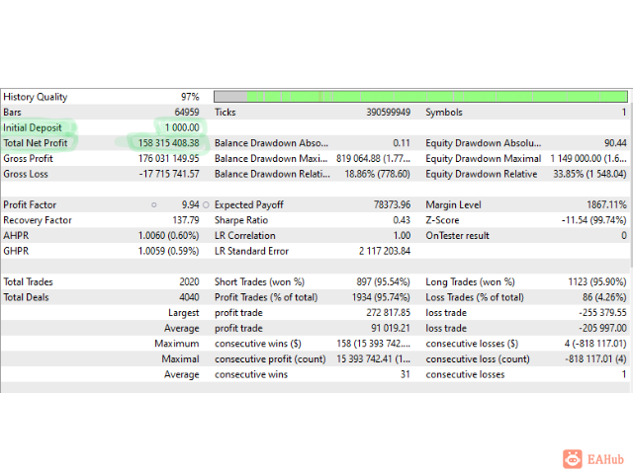
Task: Click the Balance Drawdown Absolute label
Action: tap(271, 143)
